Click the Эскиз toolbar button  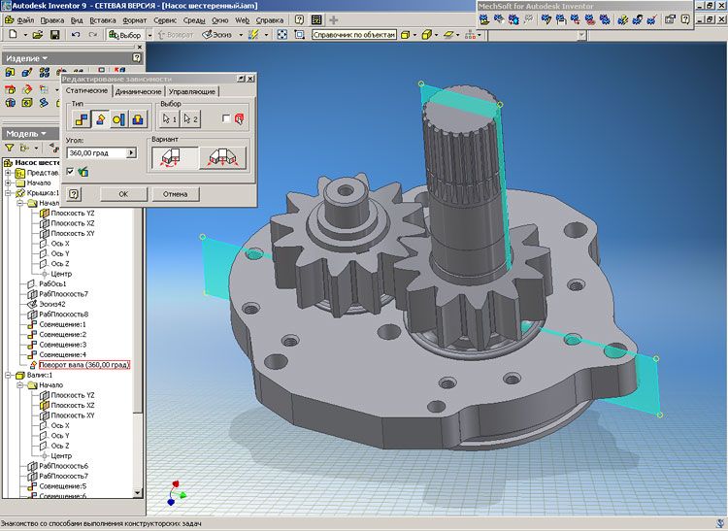pyautogui.click(x=218, y=35)
